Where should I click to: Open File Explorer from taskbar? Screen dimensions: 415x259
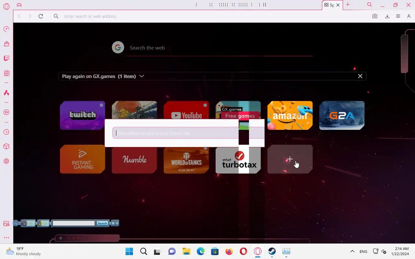click(x=186, y=251)
